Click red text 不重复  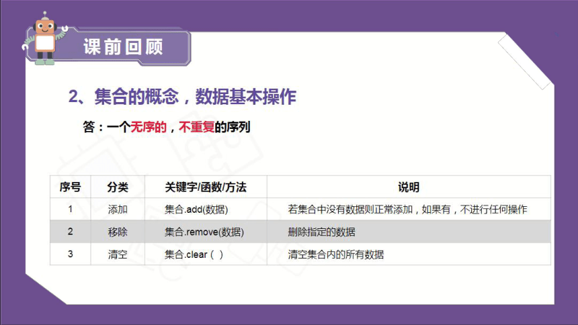[196, 127]
